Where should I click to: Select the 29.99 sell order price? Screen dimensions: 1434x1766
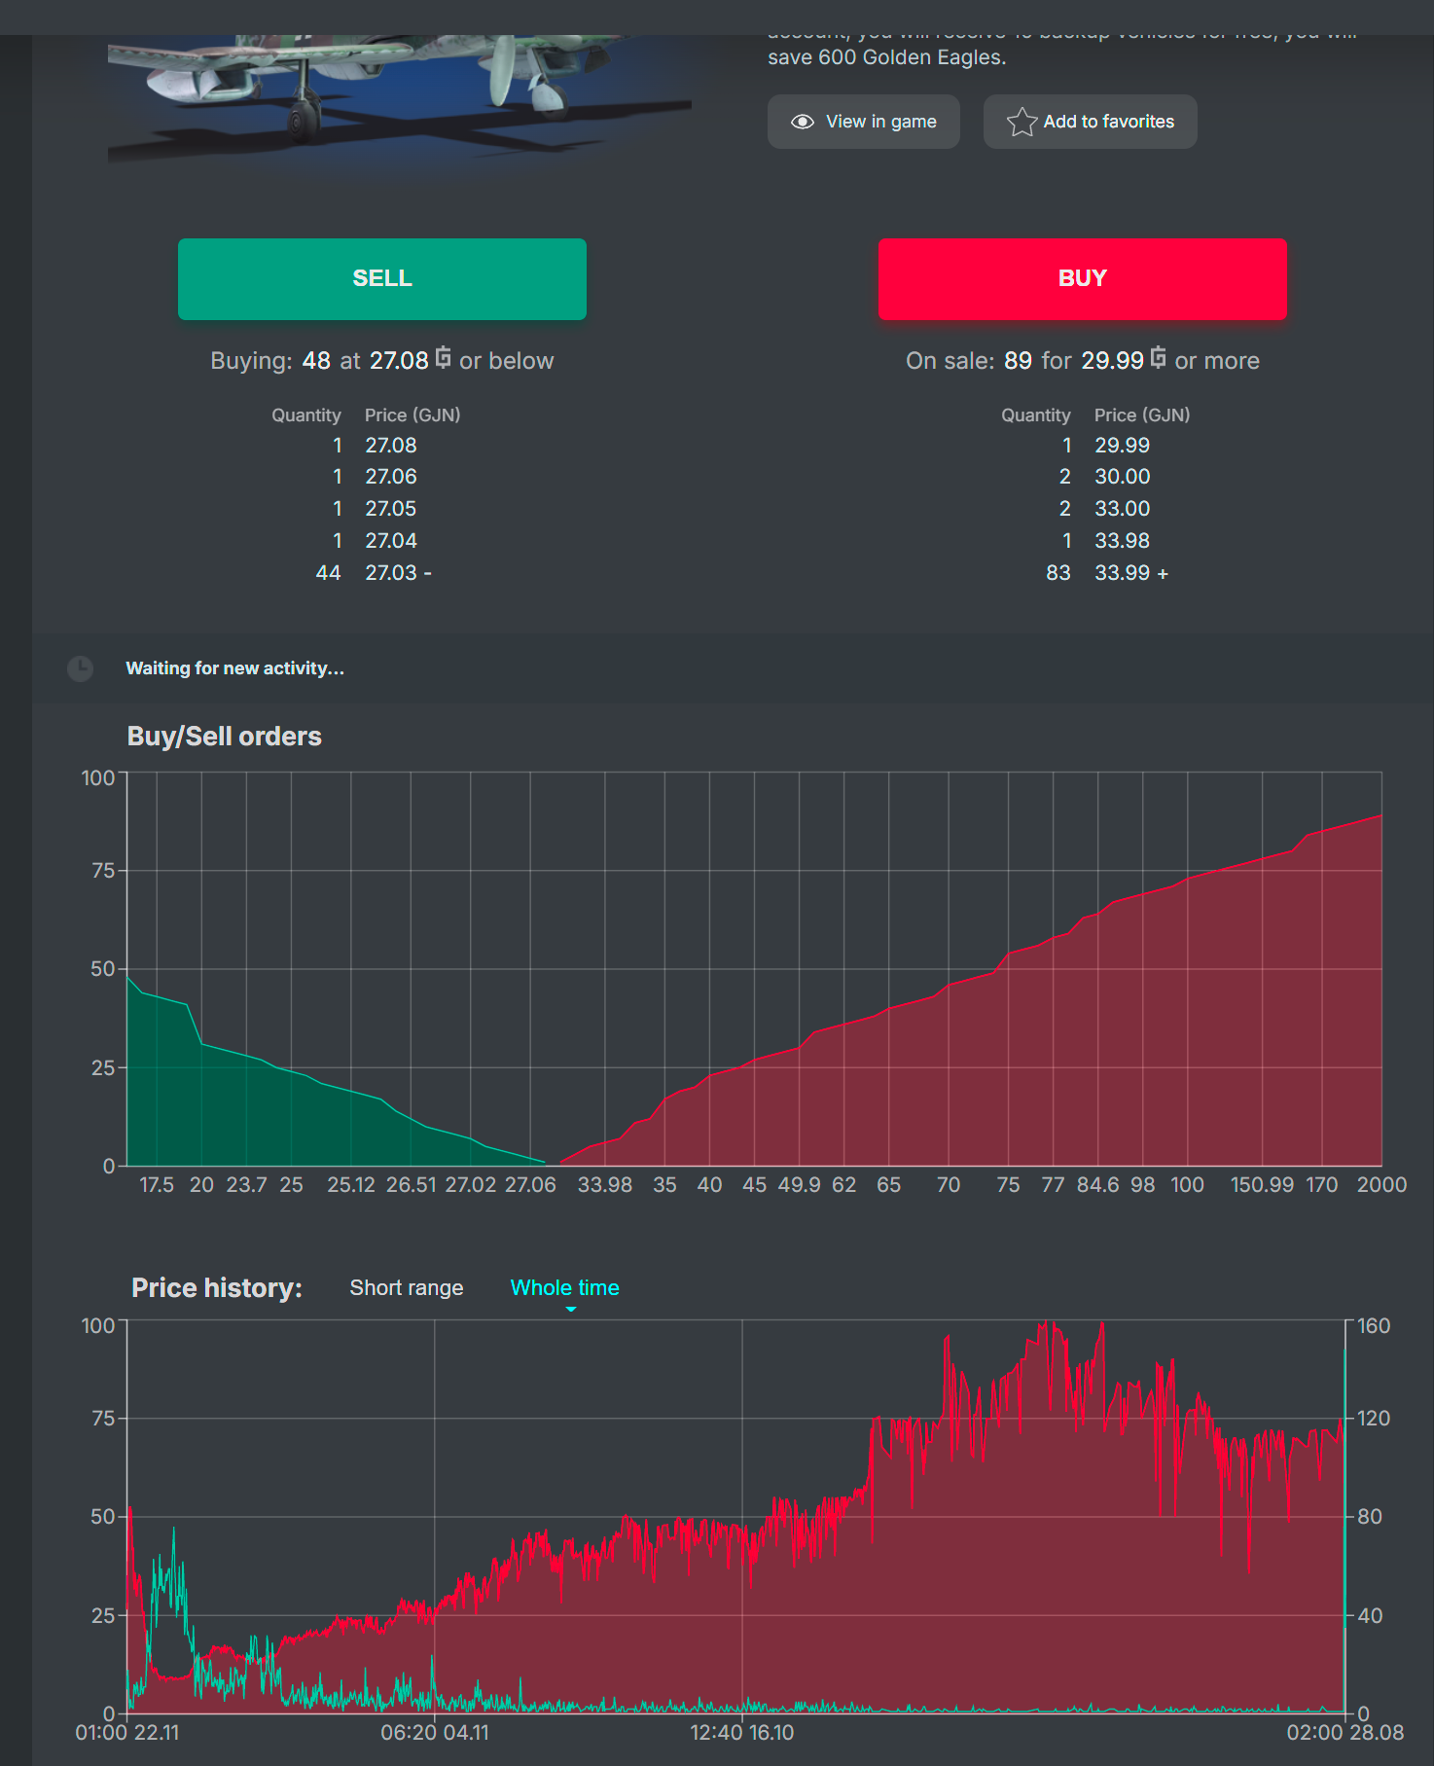click(1122, 446)
